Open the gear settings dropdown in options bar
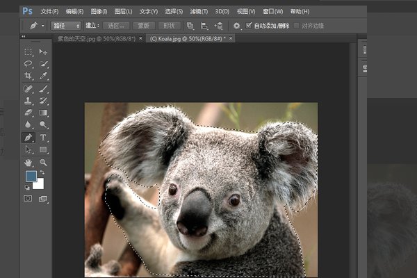This screenshot has width=417, height=278. tap(237, 26)
